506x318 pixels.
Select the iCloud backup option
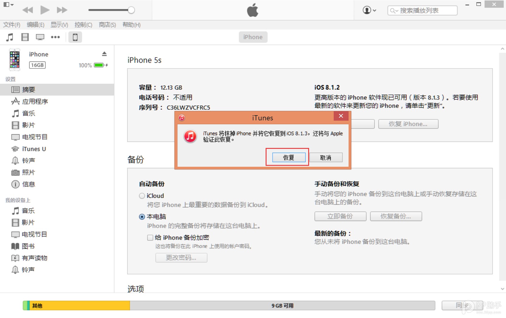click(142, 196)
